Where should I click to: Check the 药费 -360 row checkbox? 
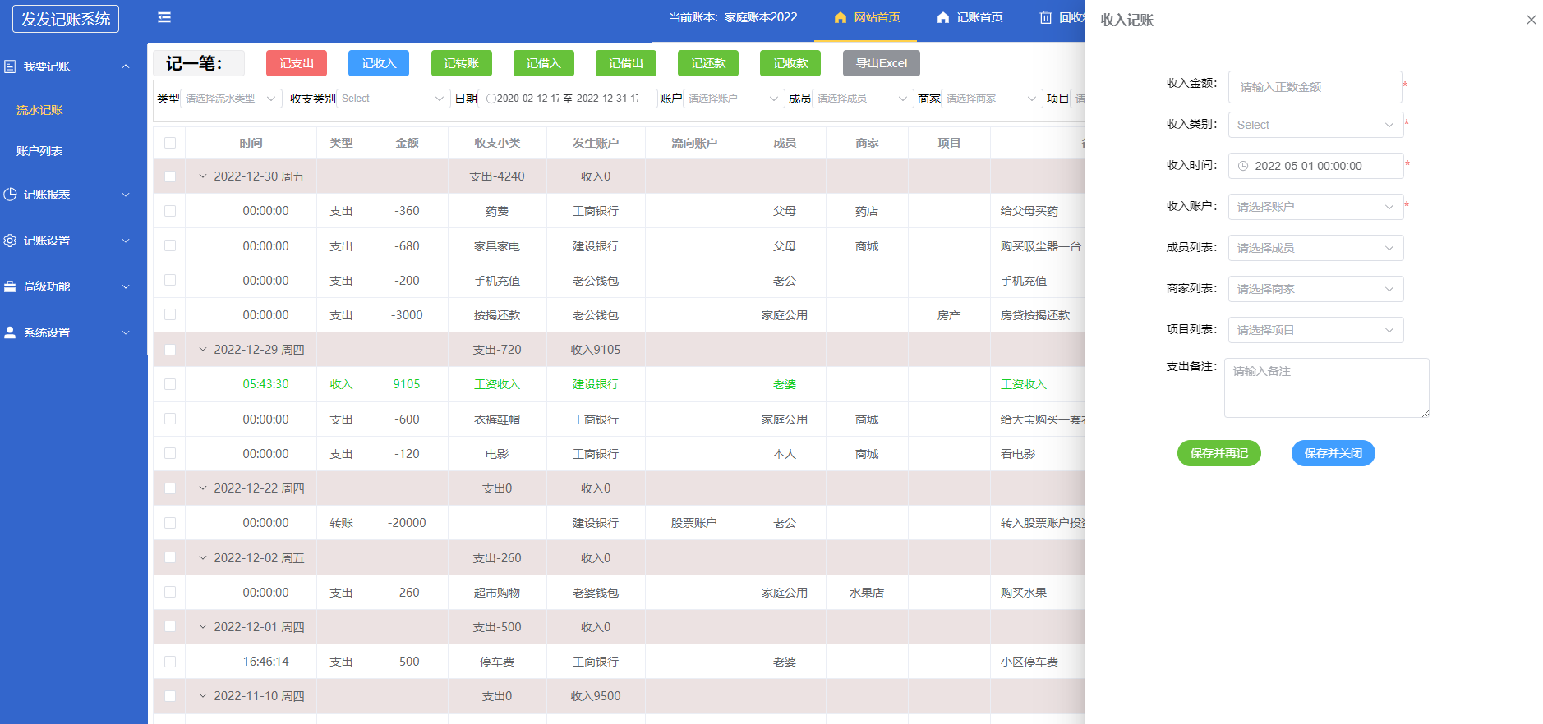tap(170, 211)
